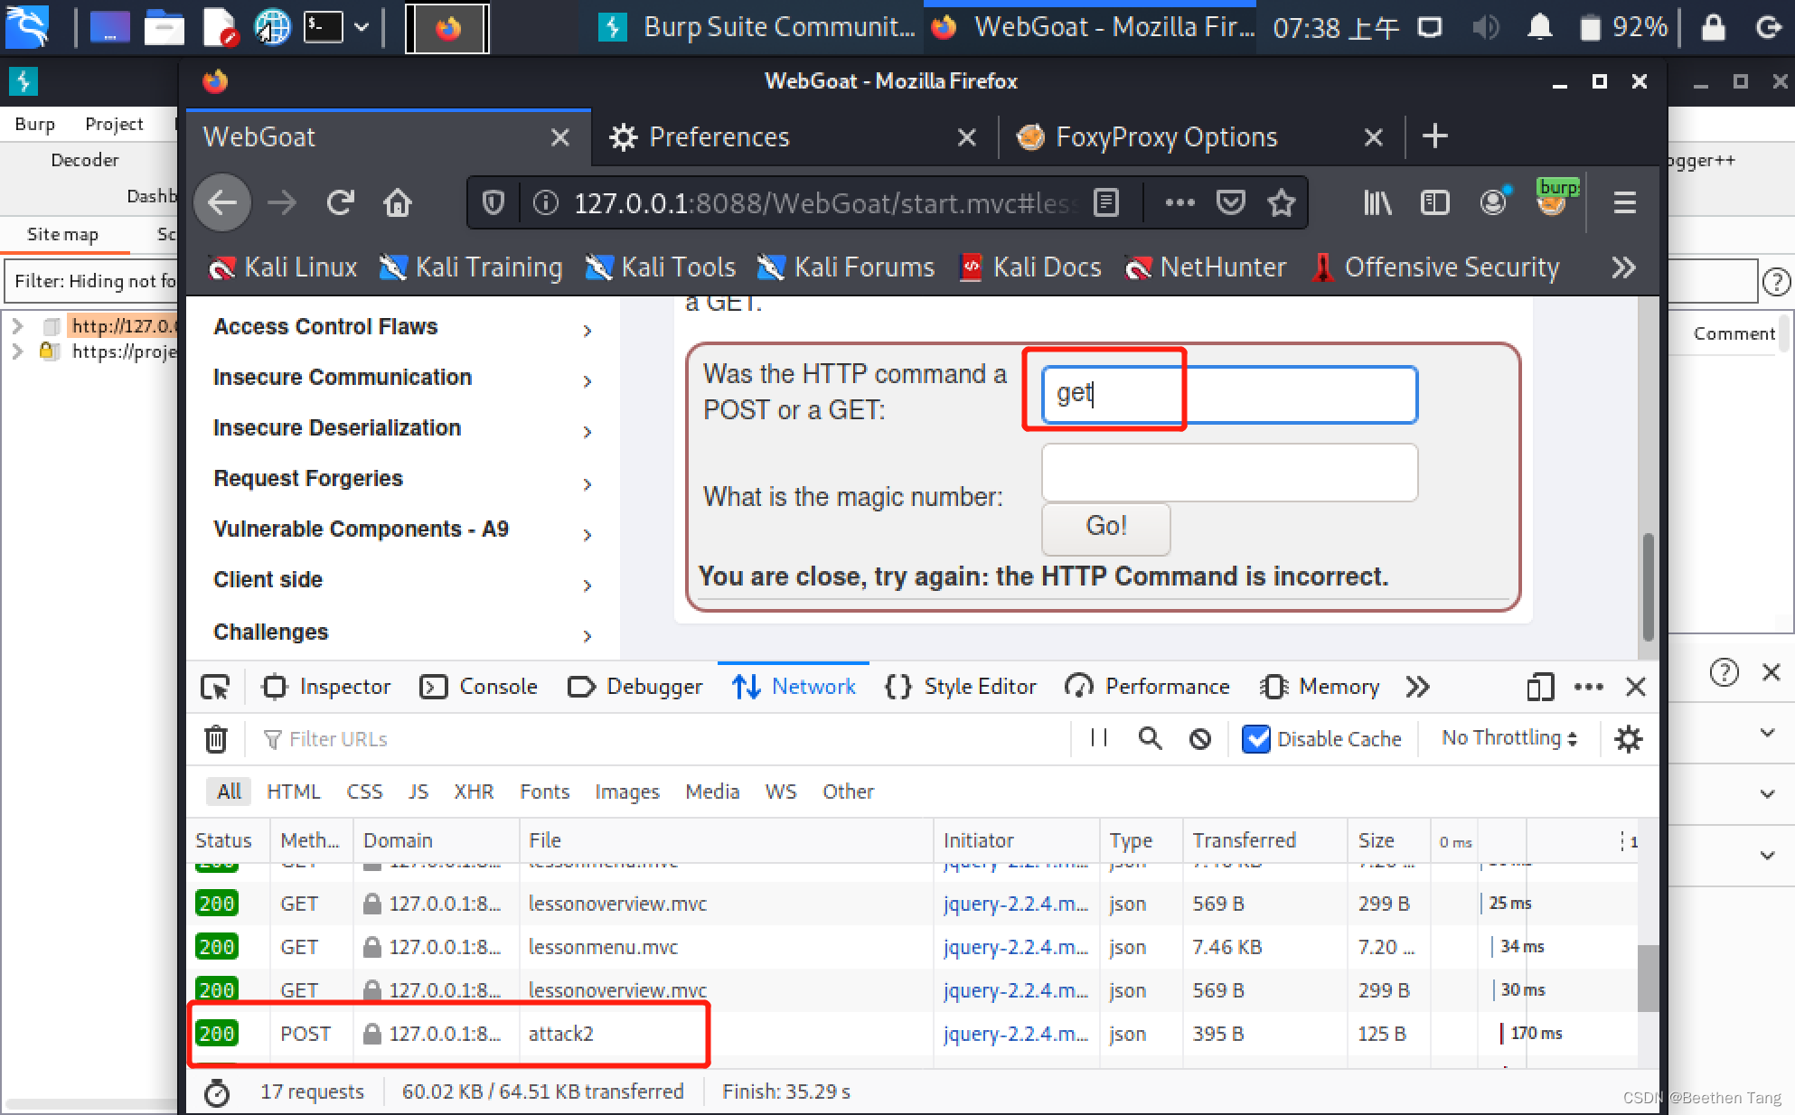Toggle reader view in address bar
The image size is (1795, 1115).
click(1106, 203)
